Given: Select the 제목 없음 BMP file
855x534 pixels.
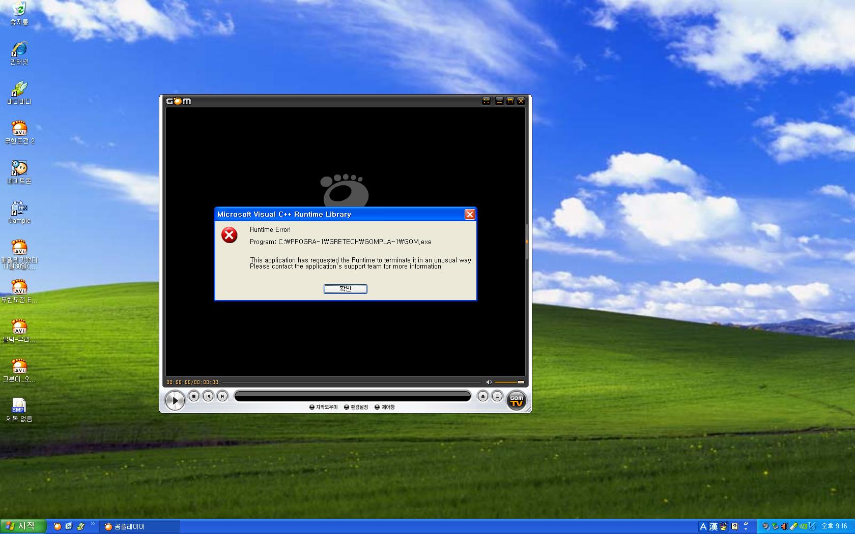Looking at the screenshot, I should tap(19, 410).
